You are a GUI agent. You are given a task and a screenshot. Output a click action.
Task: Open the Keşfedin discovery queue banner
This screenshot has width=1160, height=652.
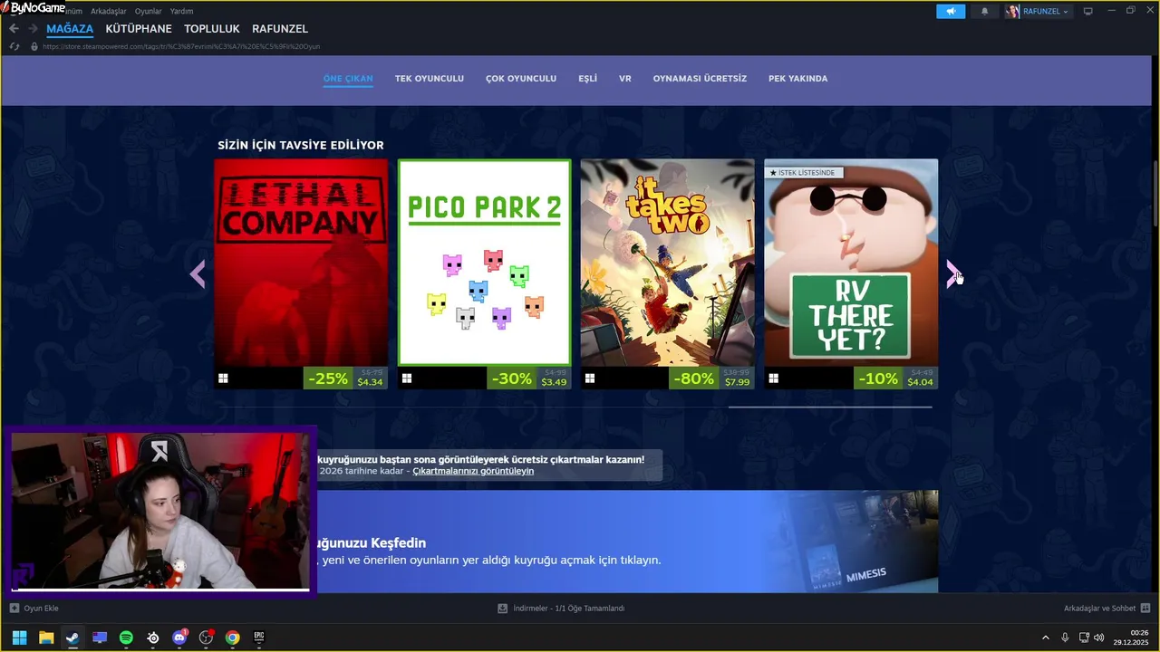tap(627, 542)
